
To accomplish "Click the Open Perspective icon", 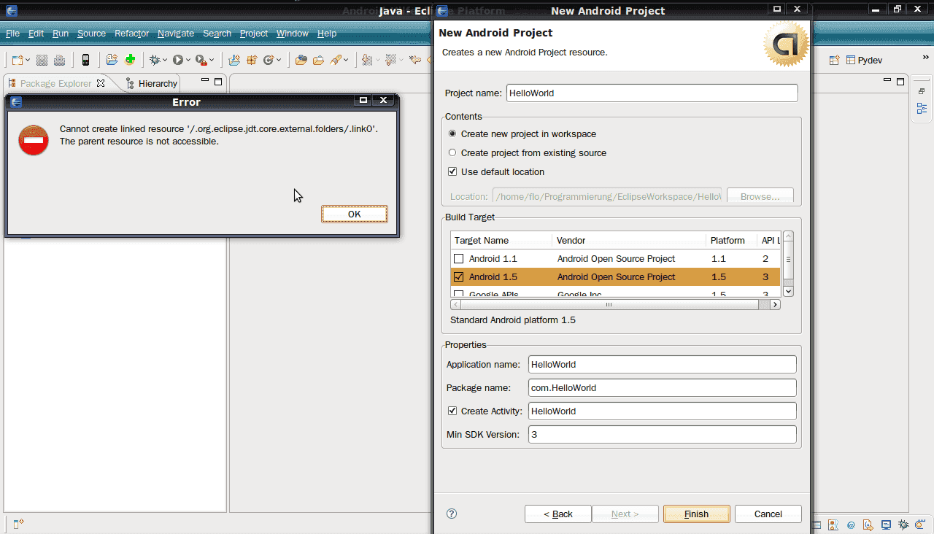I will (834, 61).
